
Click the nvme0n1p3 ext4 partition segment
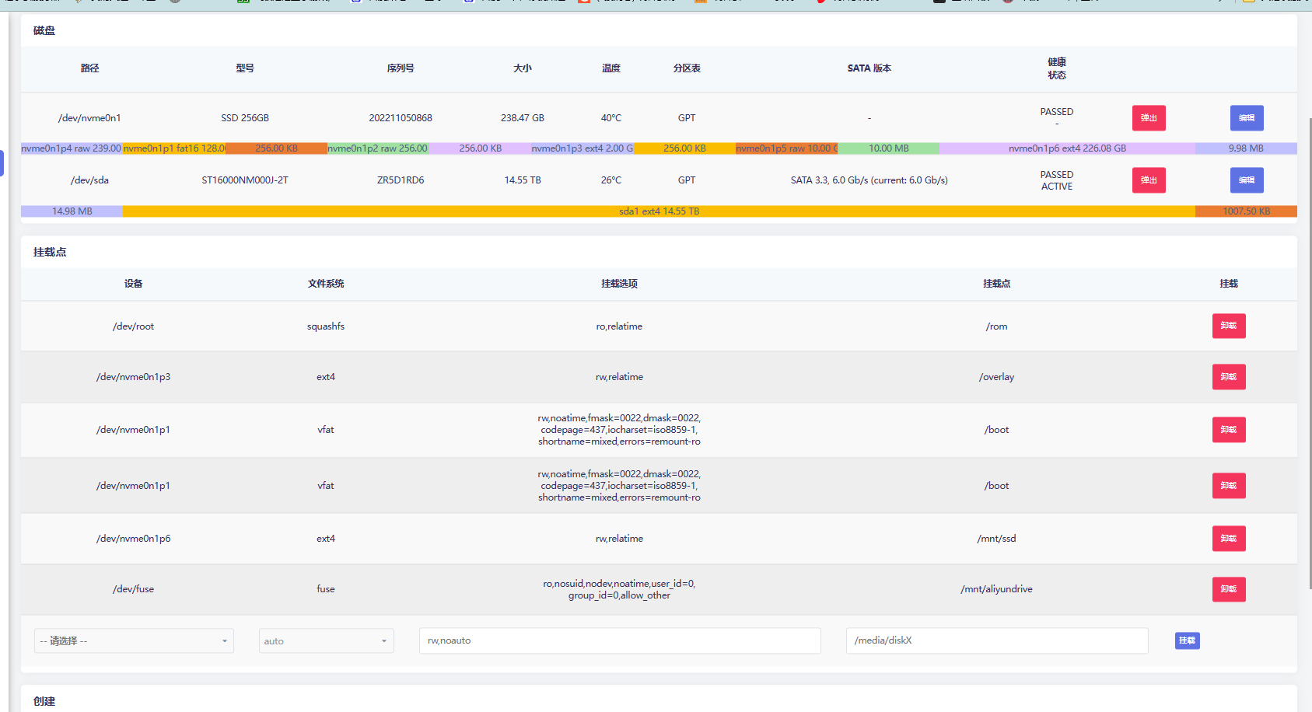tap(582, 148)
